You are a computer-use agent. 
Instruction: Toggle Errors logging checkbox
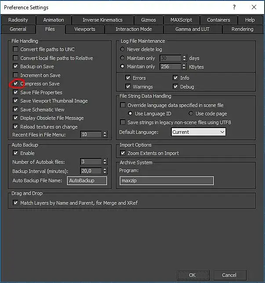point(128,78)
